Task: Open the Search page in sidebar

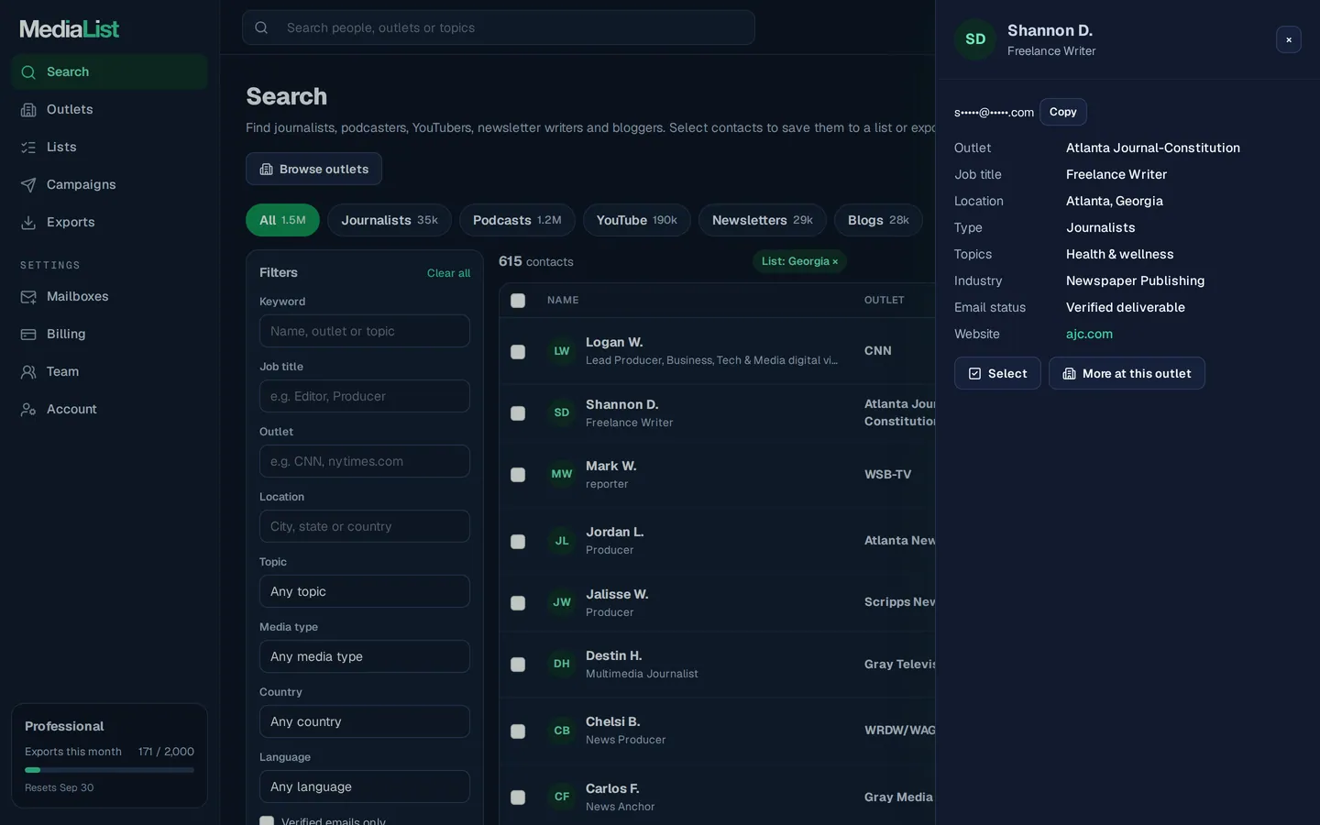Action: coord(109,71)
